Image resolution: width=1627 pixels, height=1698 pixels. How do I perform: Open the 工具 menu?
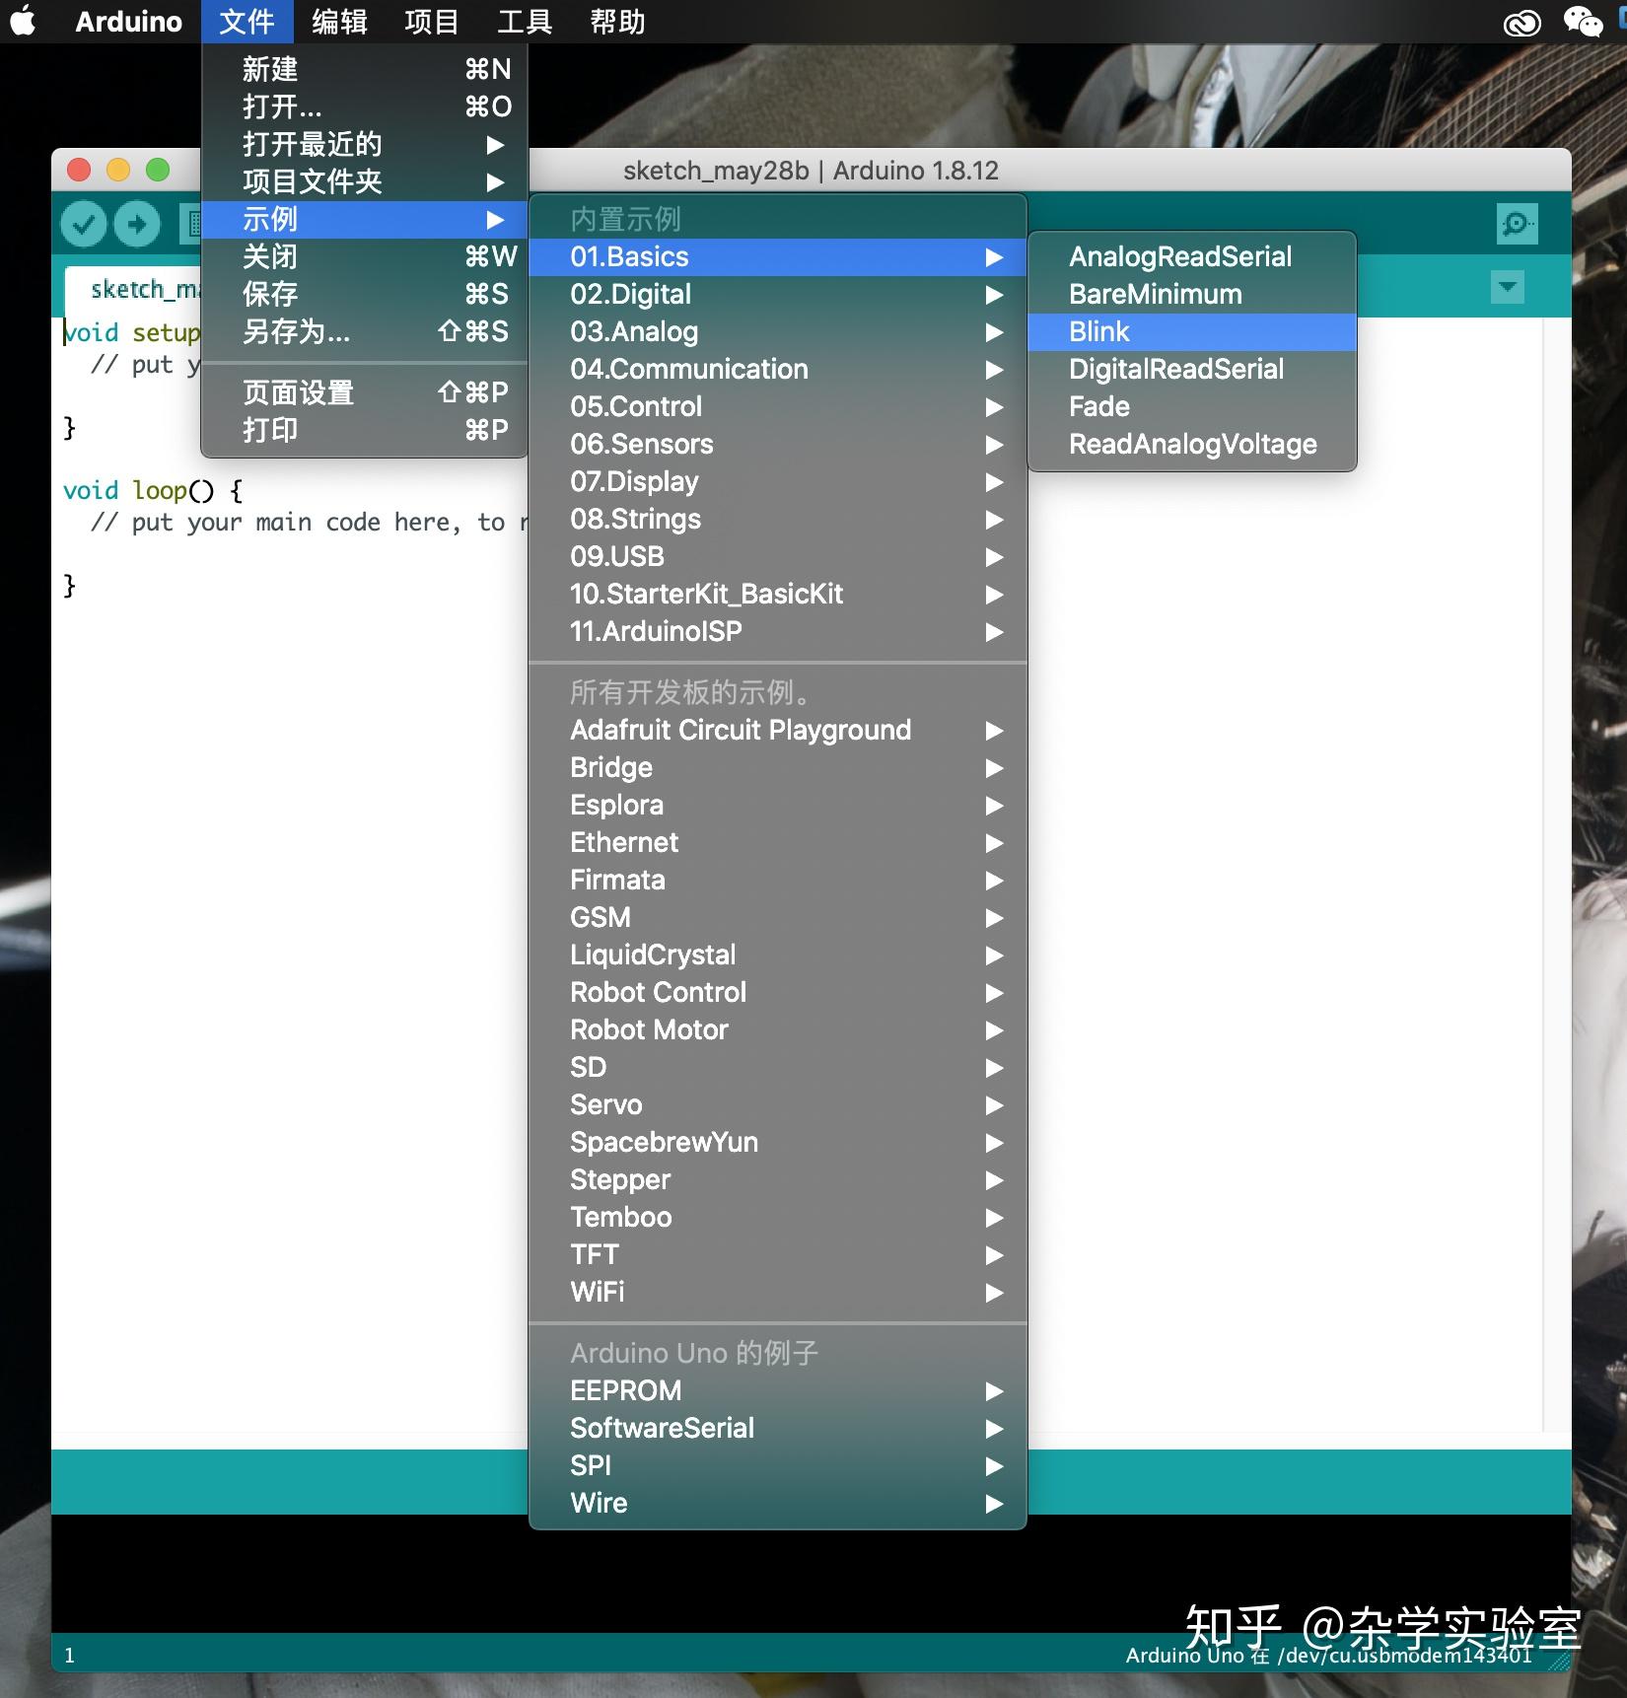pyautogui.click(x=525, y=21)
